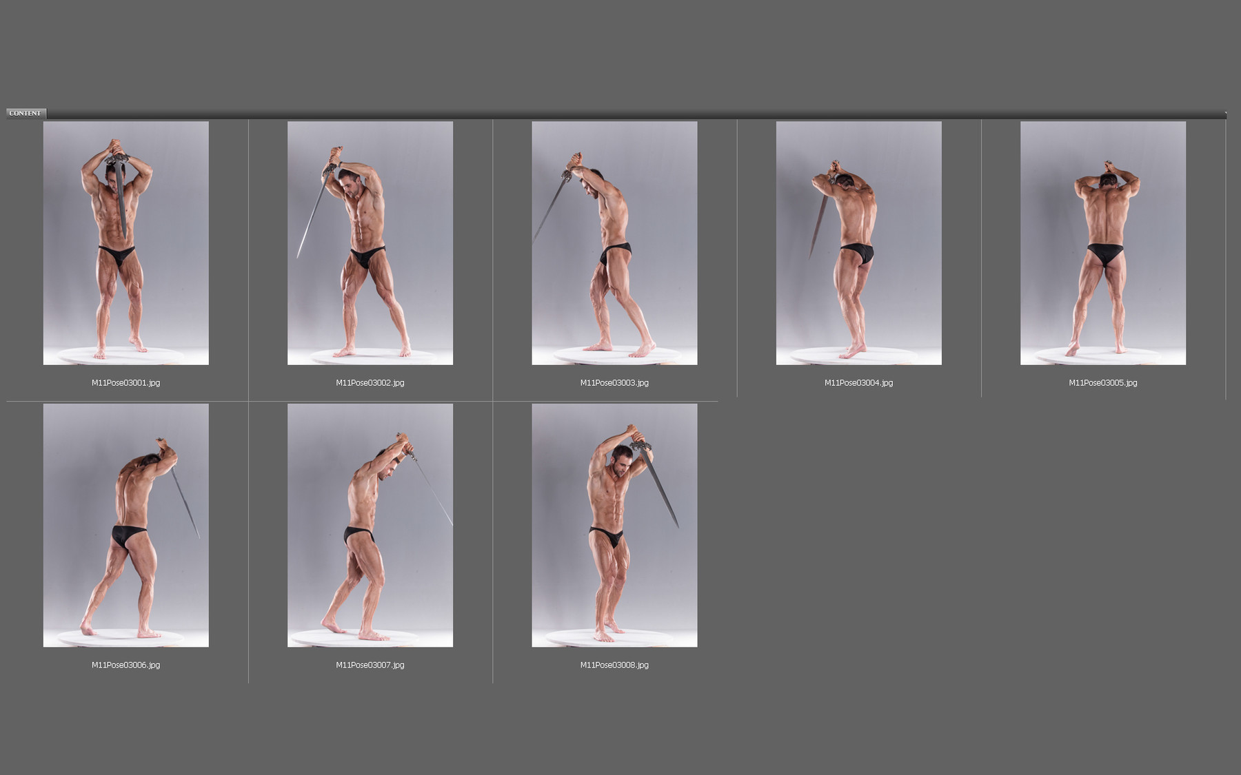This screenshot has height=775, width=1241.
Task: Switch to the CONTENT tab
Action: click(x=28, y=111)
